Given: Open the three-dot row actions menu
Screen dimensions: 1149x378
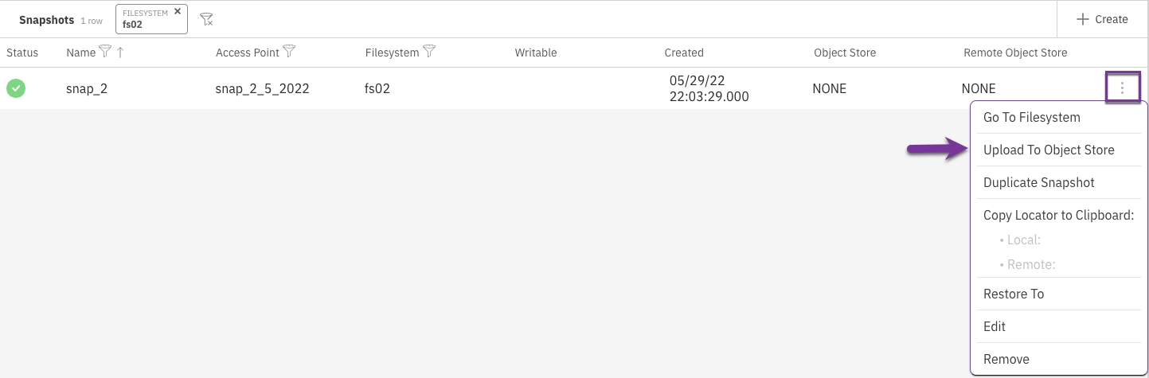Looking at the screenshot, I should (1123, 88).
